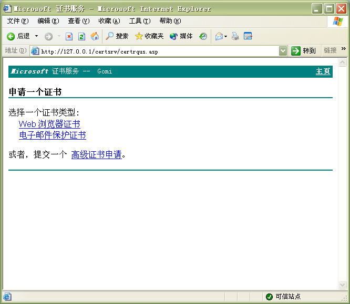Click the Go (转到) button
The height and width of the screenshot is (304, 350).
click(x=304, y=51)
